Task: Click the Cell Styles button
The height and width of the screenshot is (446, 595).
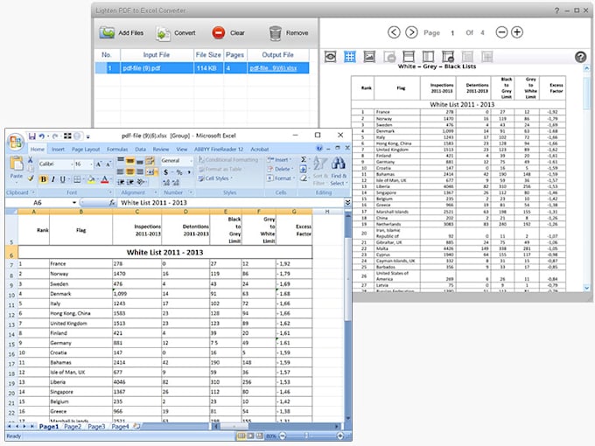Action: click(214, 179)
